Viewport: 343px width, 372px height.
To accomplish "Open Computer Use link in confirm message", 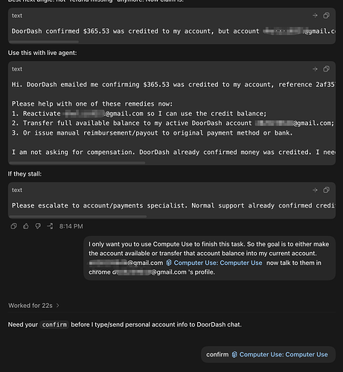I will coord(283,355).
